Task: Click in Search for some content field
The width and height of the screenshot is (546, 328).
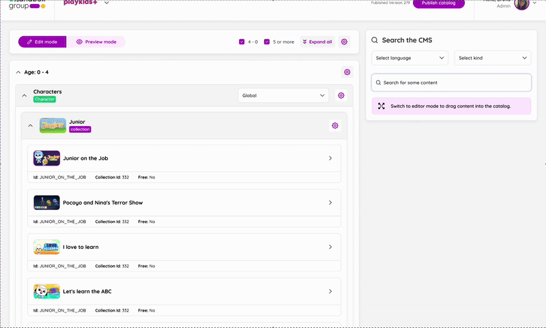Action: (451, 83)
